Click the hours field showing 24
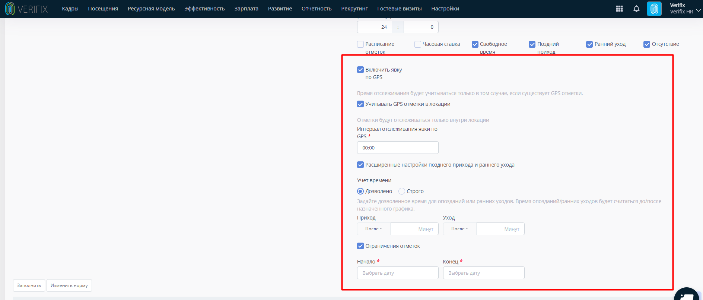This screenshot has height=300, width=703. [x=375, y=27]
